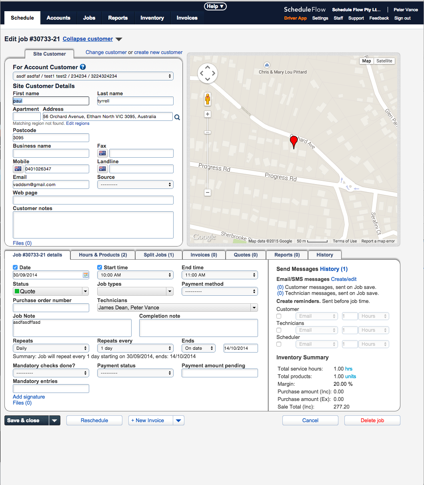This screenshot has height=485, width=424.
Task: Open Send Messages History (1) link
Action: point(334,269)
